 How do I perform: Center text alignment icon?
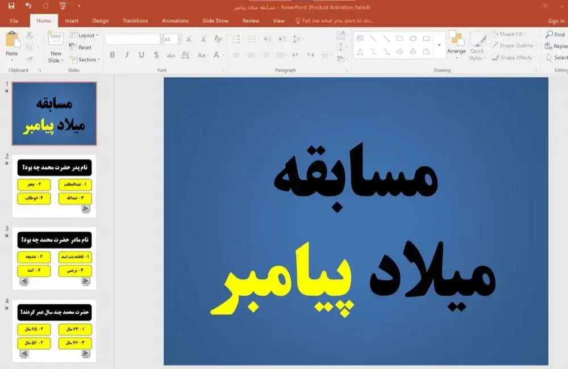251,55
